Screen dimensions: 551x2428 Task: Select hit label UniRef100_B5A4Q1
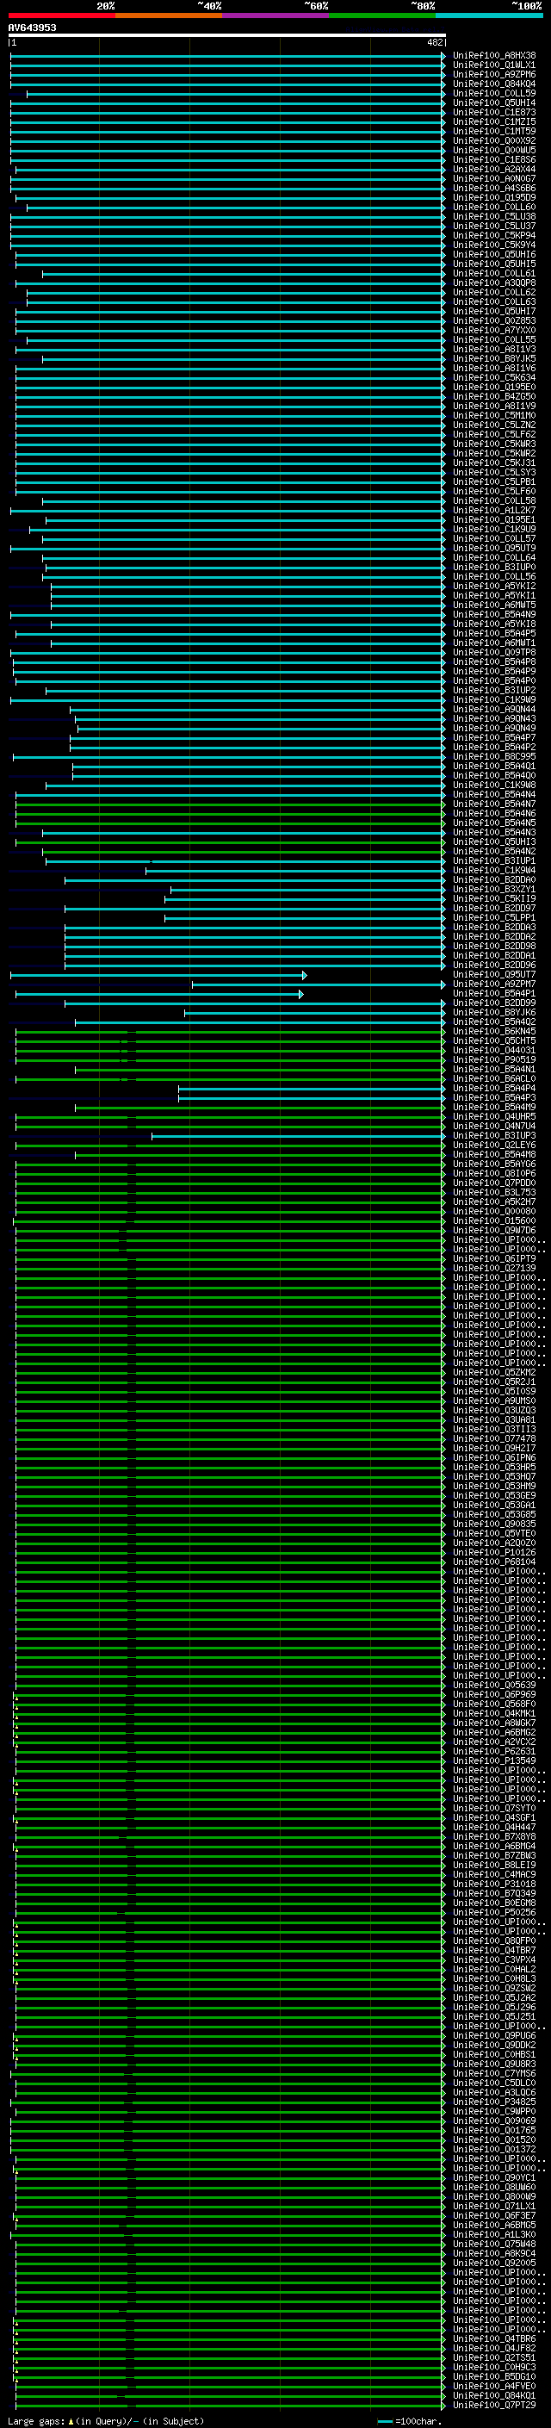pos(494,767)
